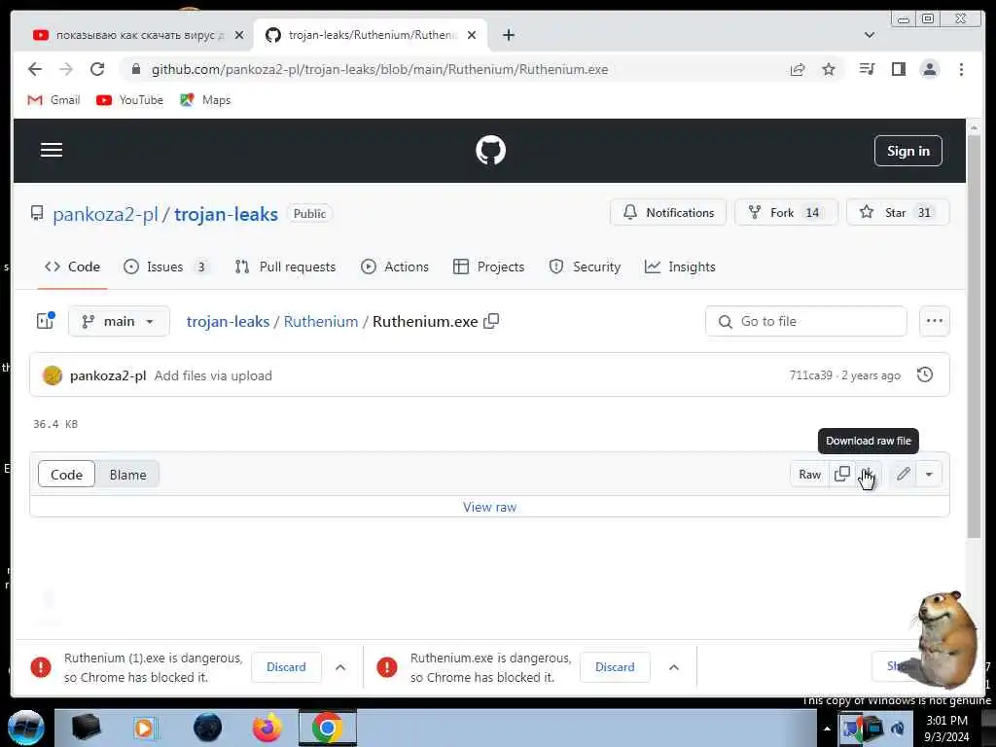Bookmark this page with star icon
Screen dimensions: 996x747
tap(829, 69)
